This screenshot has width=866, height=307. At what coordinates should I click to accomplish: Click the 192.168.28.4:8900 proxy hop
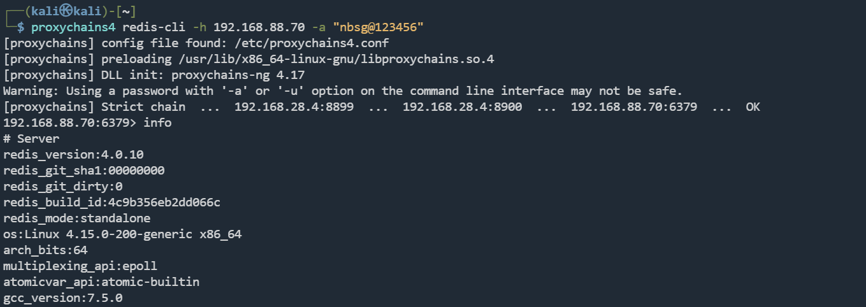[462, 107]
